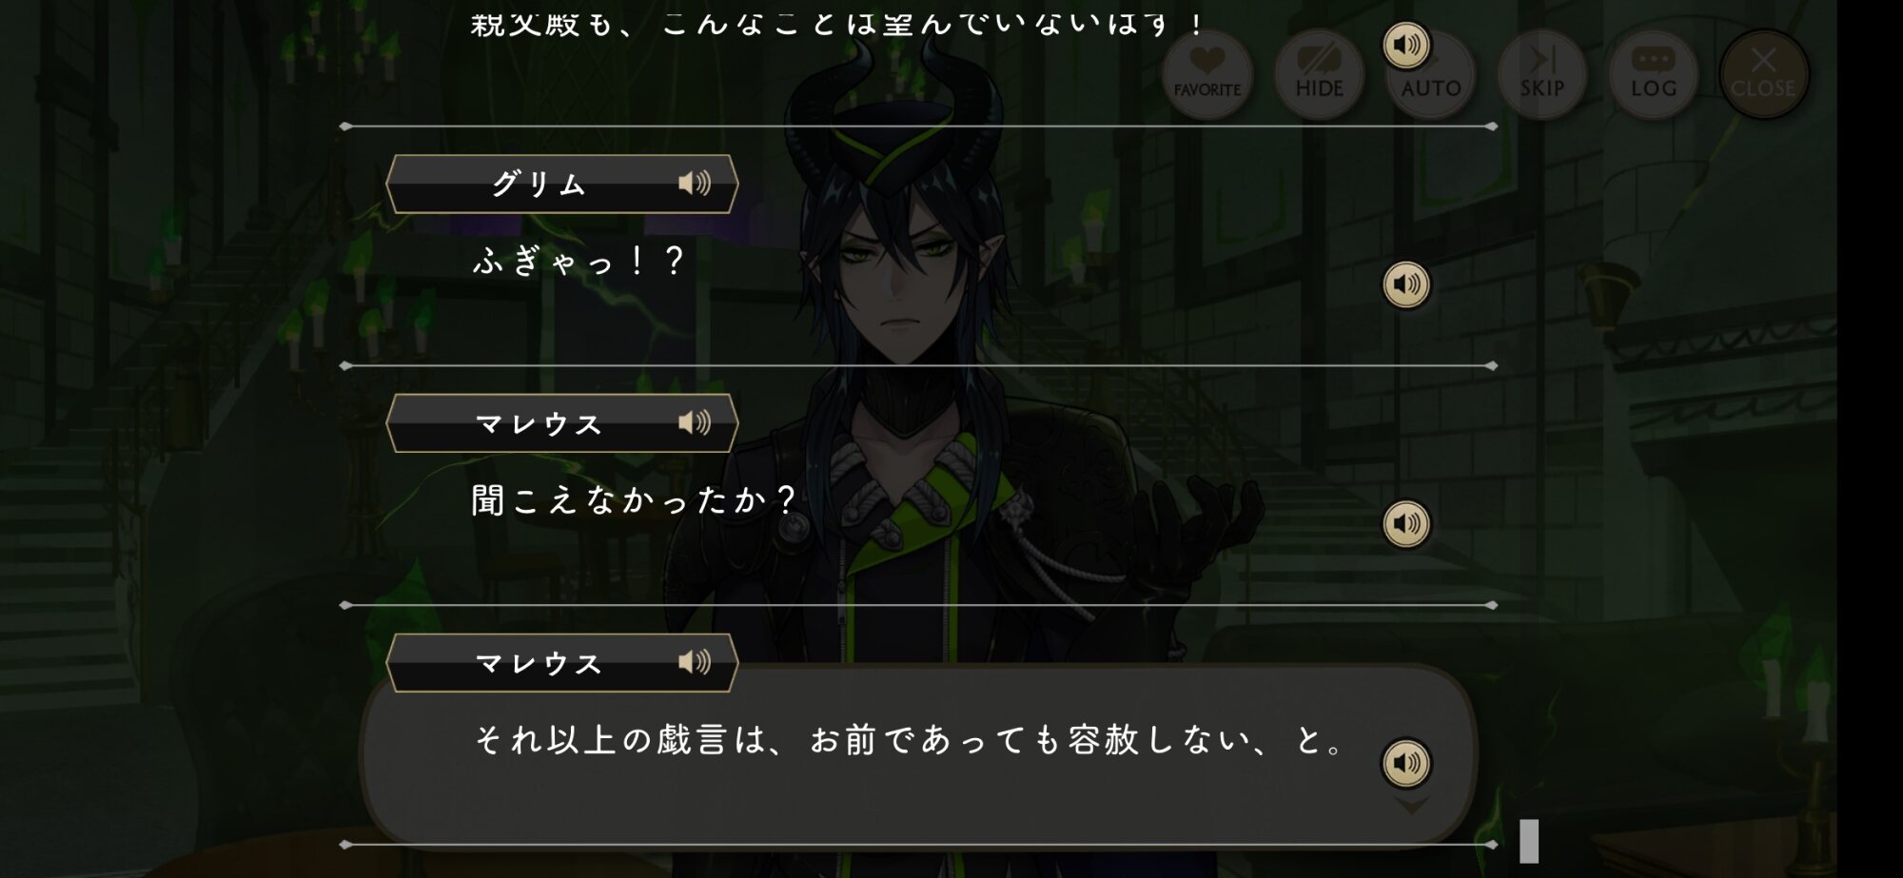Tap the speaker icon on グリム's name plate
1903x878 pixels.
tap(695, 183)
